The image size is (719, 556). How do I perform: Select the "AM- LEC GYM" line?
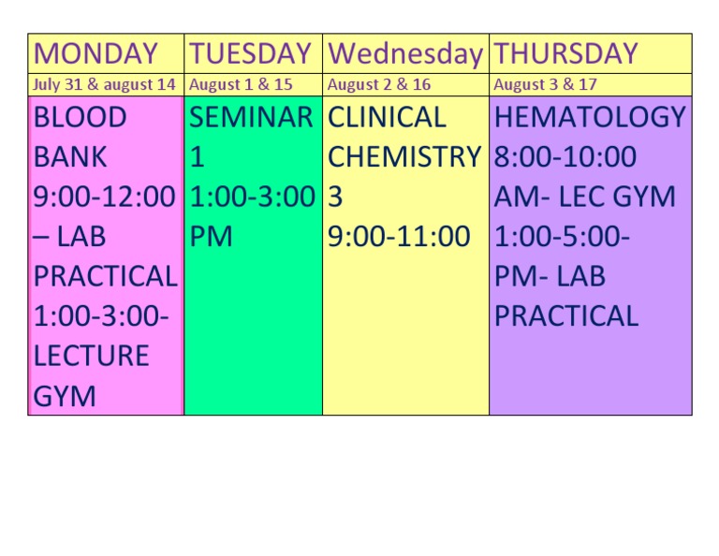(x=585, y=197)
